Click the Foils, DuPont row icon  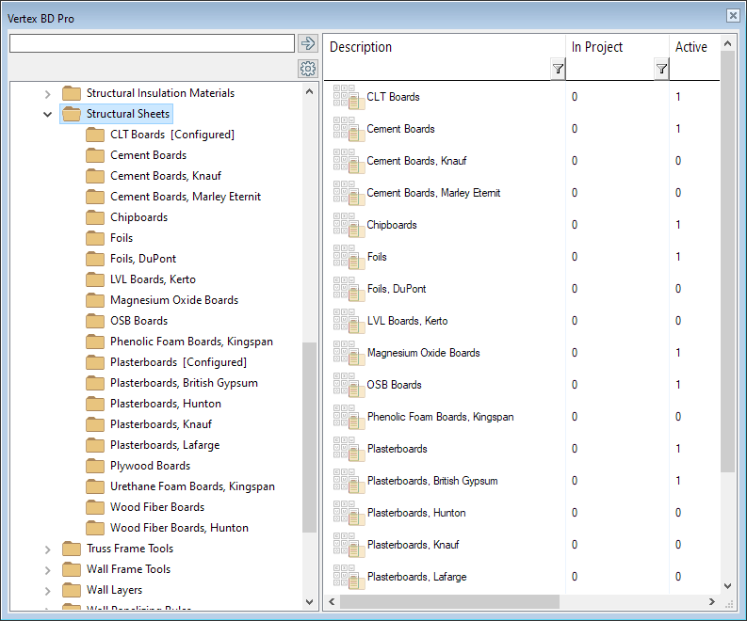click(348, 289)
